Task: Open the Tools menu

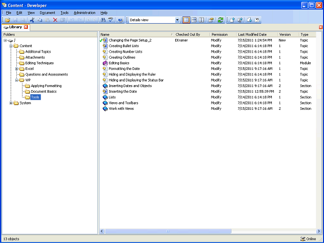Action: click(x=64, y=13)
